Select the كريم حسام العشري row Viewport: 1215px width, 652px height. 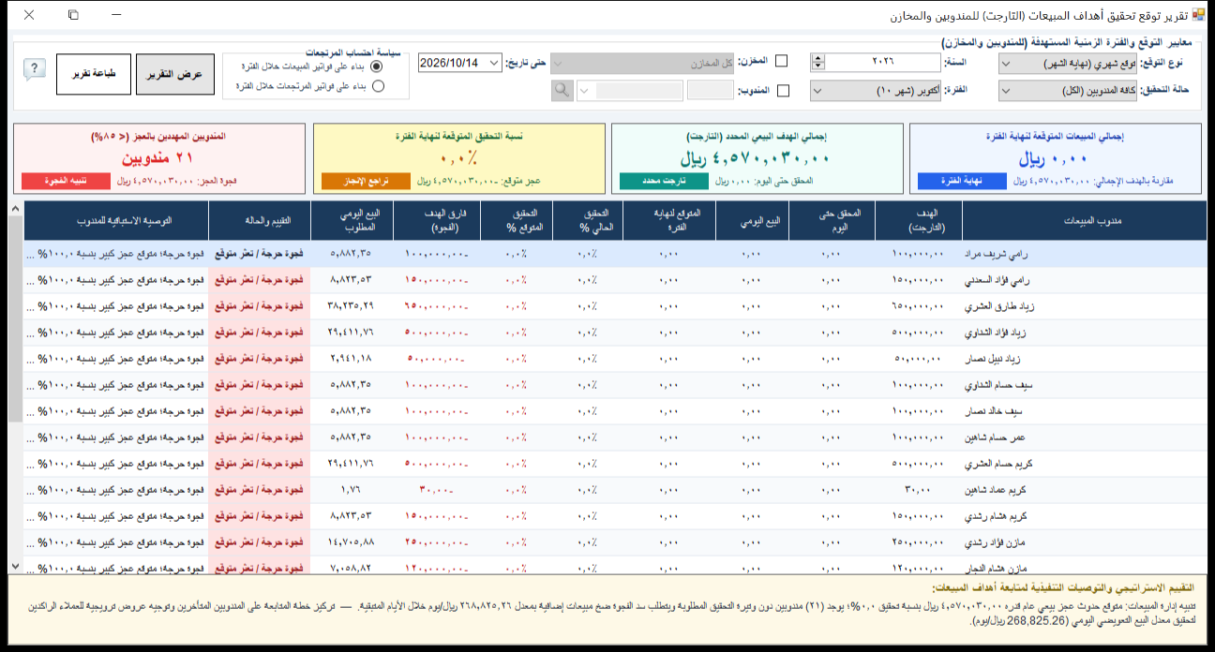point(615,464)
